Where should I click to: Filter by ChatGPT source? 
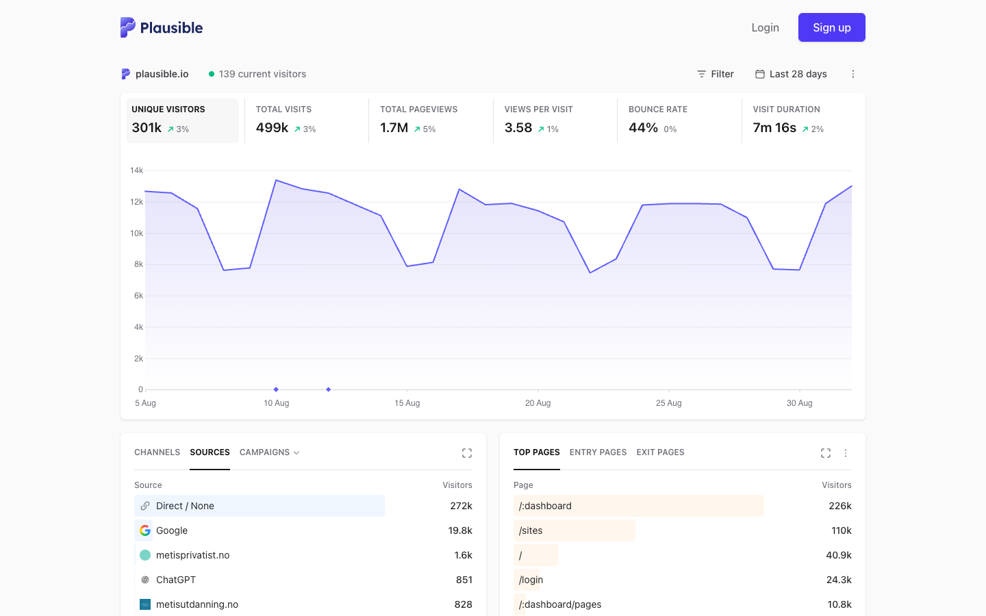tap(176, 580)
